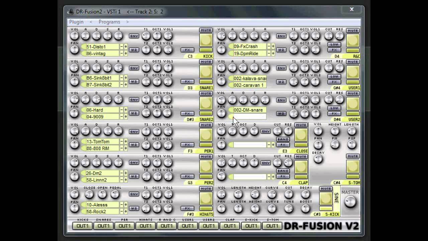Screen dimensions: 428x241
Task: Mute the SNARE2 channel
Action: coord(206,93)
